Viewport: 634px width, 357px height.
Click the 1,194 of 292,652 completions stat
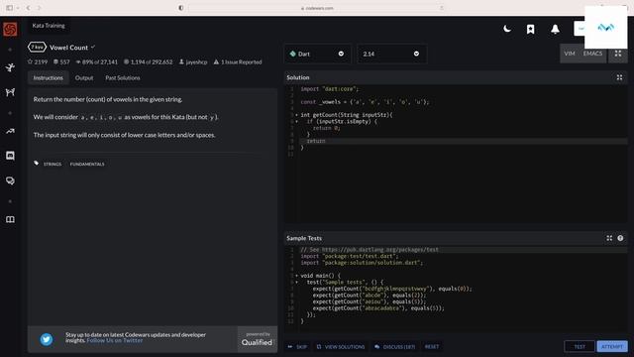pyautogui.click(x=148, y=61)
